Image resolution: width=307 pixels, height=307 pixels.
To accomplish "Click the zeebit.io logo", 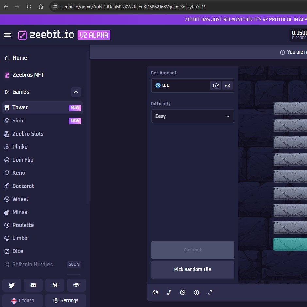I will coord(46,35).
